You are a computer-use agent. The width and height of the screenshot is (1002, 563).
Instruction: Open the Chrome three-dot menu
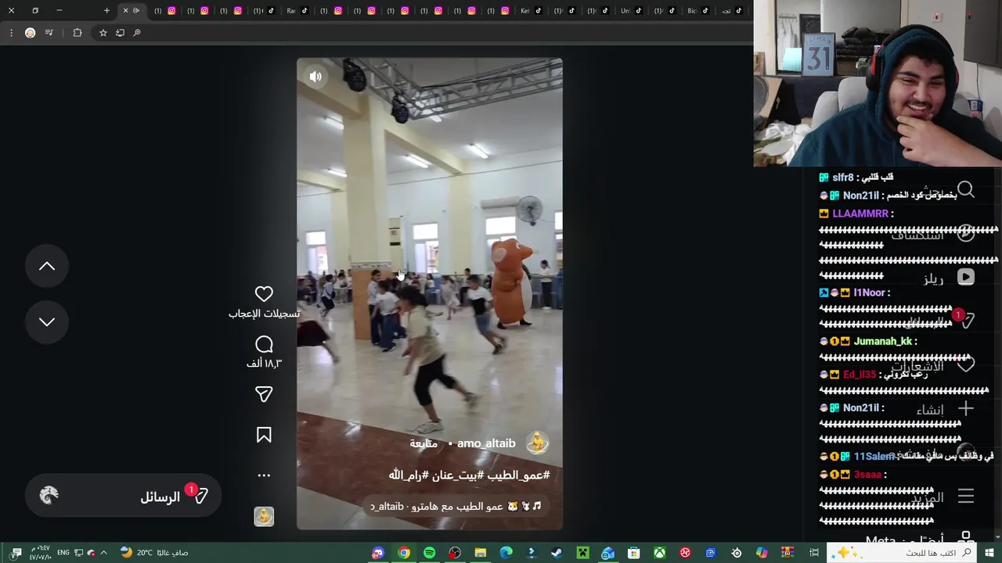[11, 33]
